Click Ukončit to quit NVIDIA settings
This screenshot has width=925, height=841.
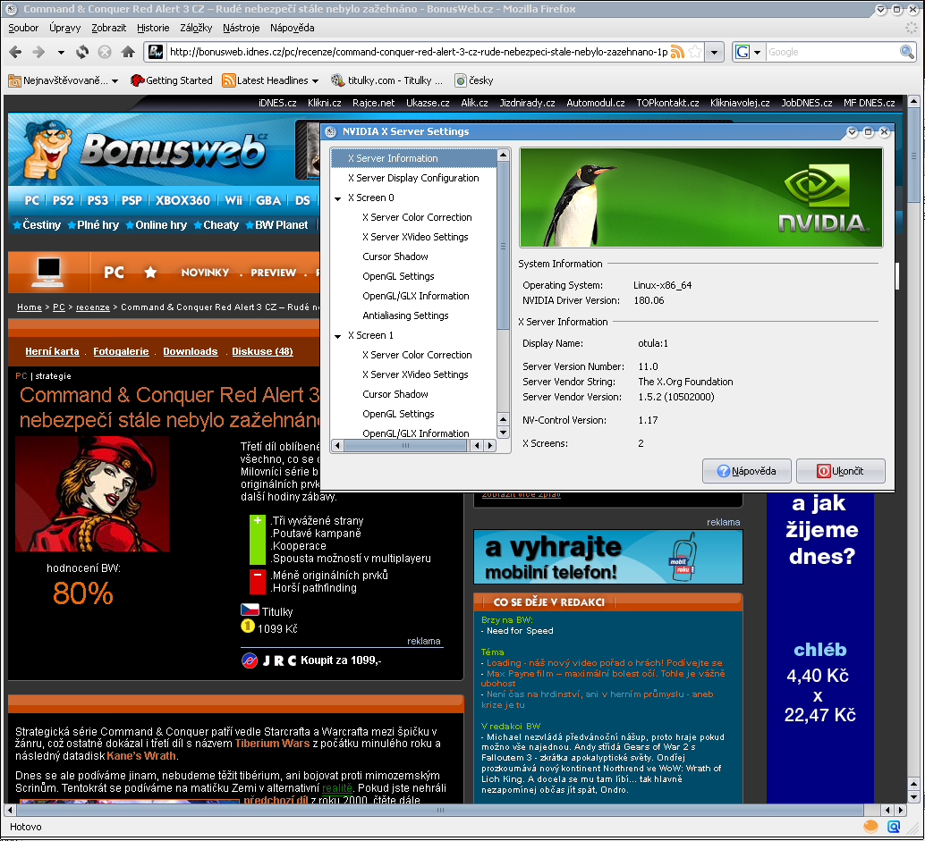pyautogui.click(x=841, y=471)
